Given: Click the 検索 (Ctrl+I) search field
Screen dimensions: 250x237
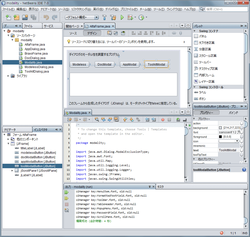Looking at the screenshot, I should click(227, 9).
